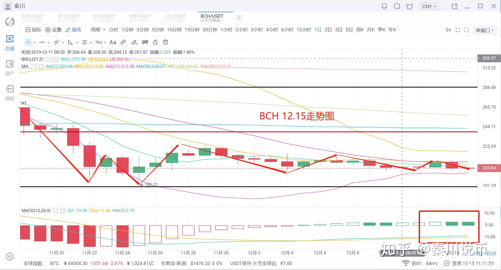This screenshot has height=270, width=501.
Task: Select the freehand pen drawing tool
Action: tap(134, 42)
